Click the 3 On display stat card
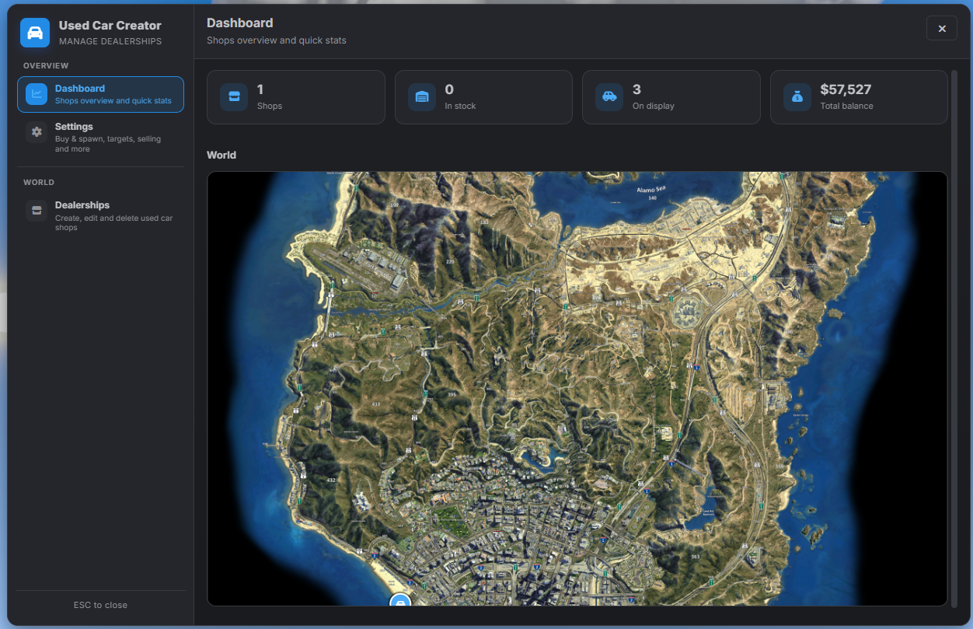The width and height of the screenshot is (973, 629). (x=671, y=97)
